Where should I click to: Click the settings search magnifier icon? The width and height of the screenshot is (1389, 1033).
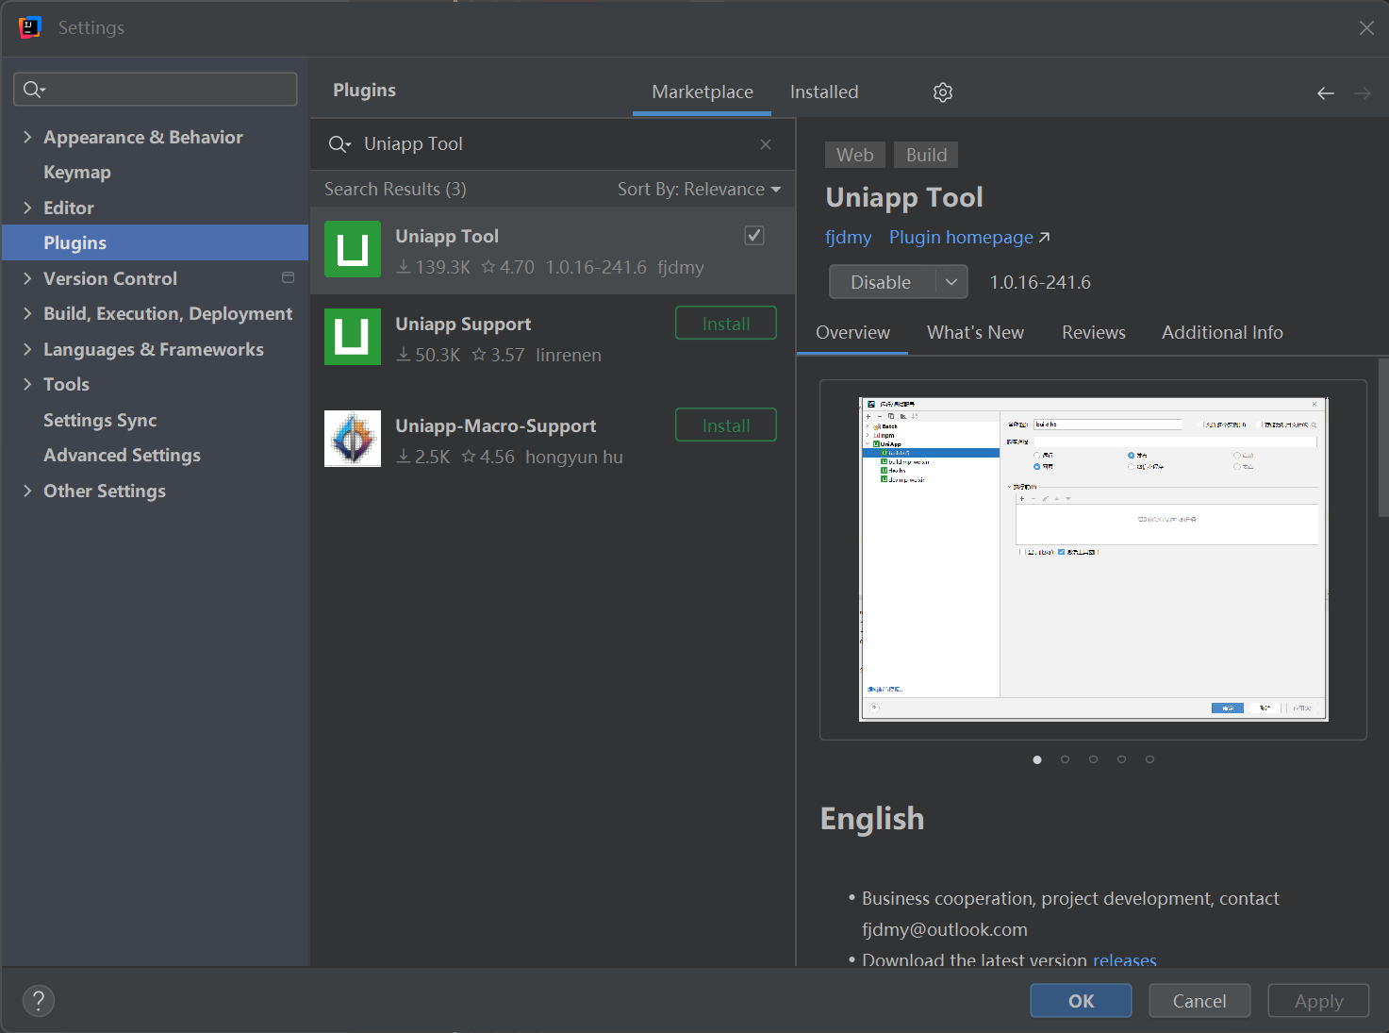(x=34, y=89)
